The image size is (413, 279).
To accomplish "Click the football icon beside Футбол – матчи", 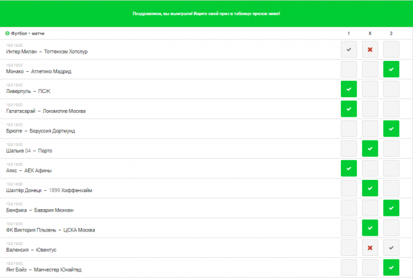I will (x=7, y=33).
